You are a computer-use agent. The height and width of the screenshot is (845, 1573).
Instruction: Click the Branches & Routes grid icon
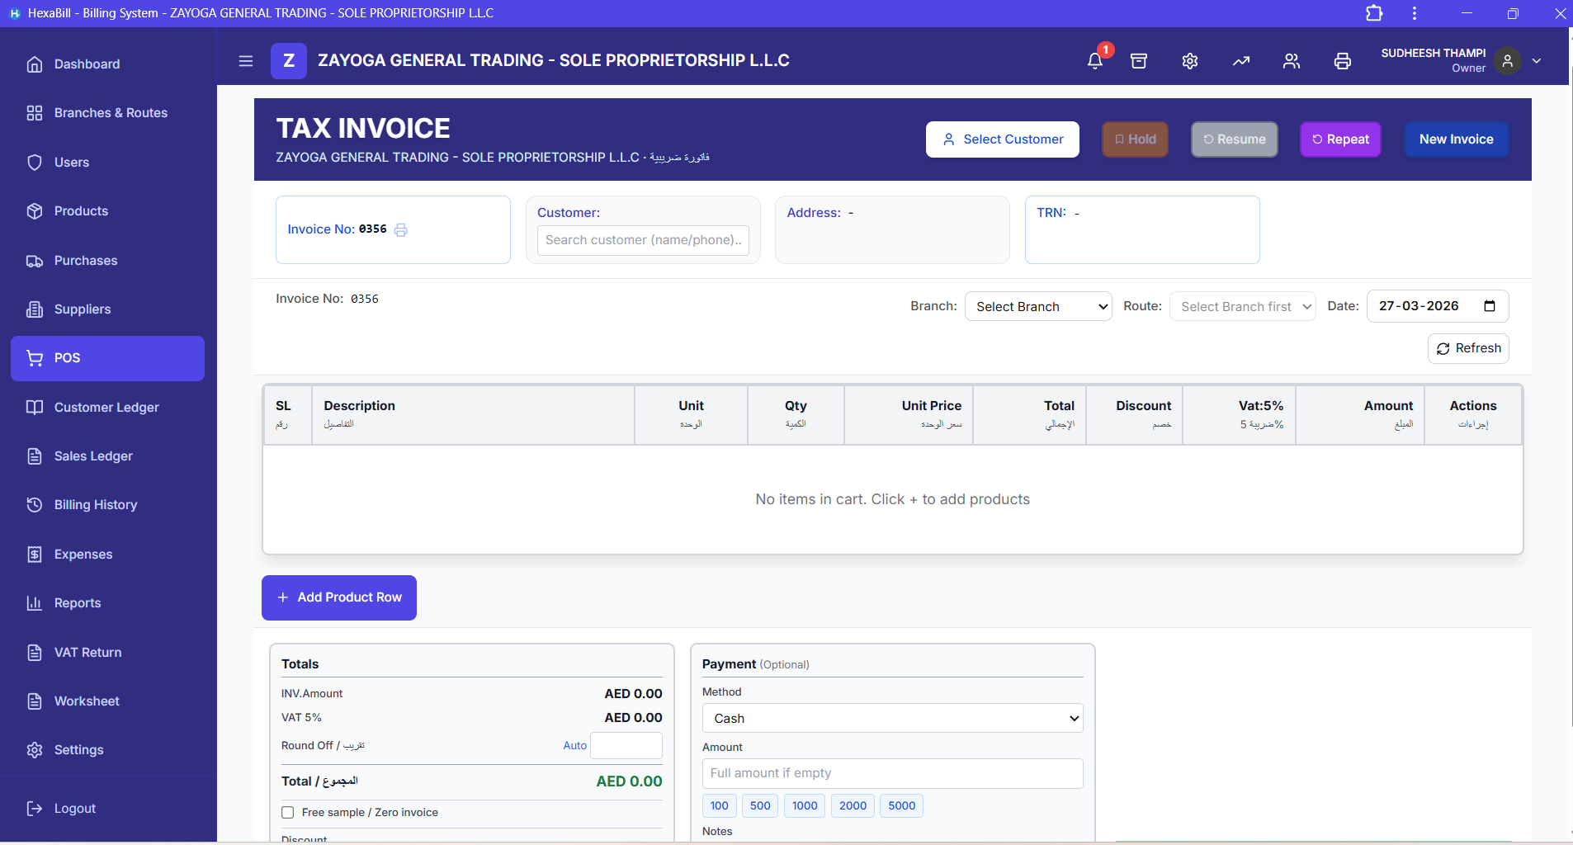click(35, 113)
